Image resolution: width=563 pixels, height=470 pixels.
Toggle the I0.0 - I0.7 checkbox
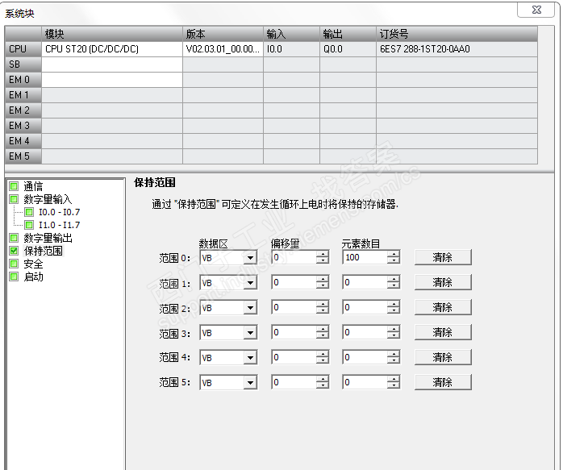pos(29,212)
